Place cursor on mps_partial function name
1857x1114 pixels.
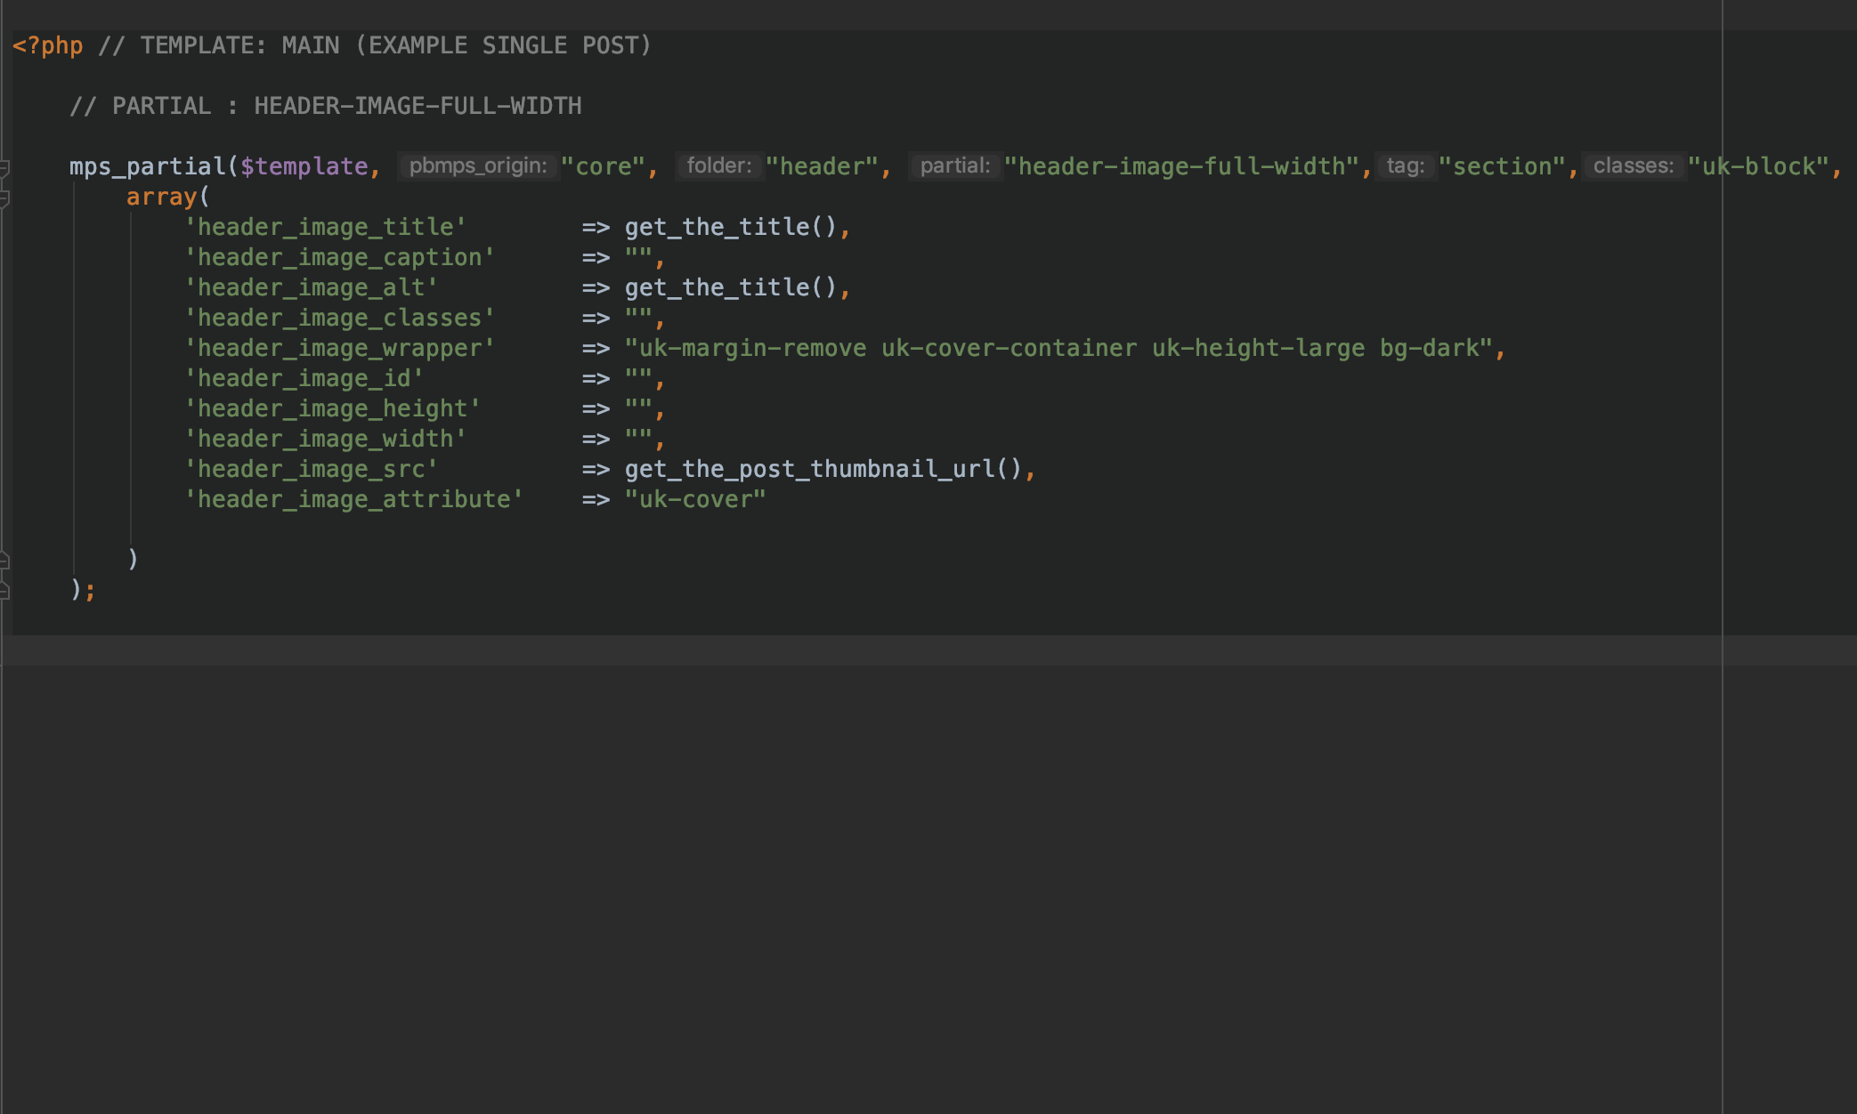148,166
